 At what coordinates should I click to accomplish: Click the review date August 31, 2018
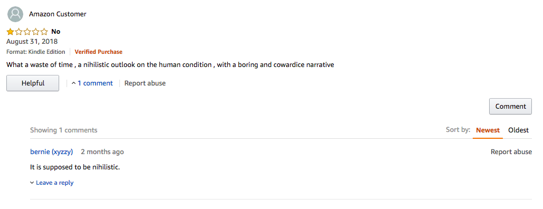click(32, 42)
